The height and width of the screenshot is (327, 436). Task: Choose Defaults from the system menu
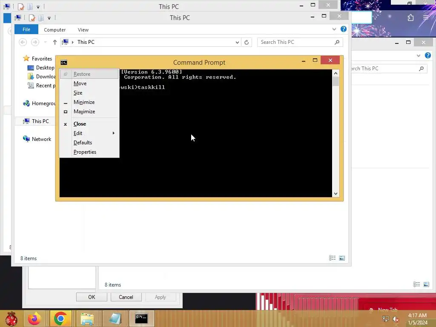tap(89, 143)
